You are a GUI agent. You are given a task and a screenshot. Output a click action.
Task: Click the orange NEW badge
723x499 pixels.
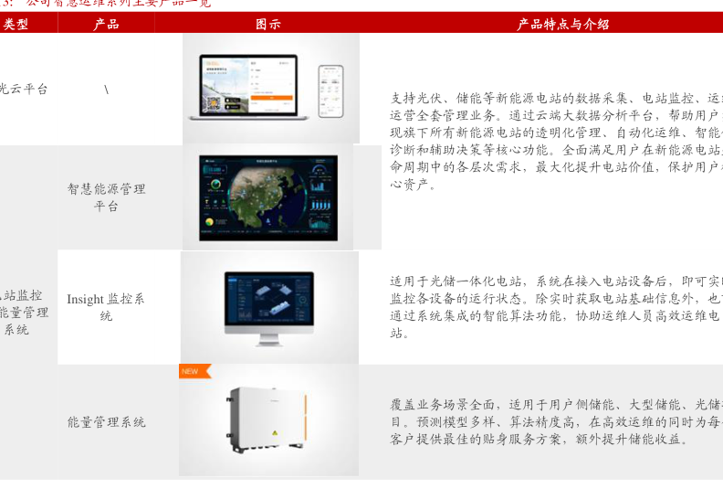194,371
